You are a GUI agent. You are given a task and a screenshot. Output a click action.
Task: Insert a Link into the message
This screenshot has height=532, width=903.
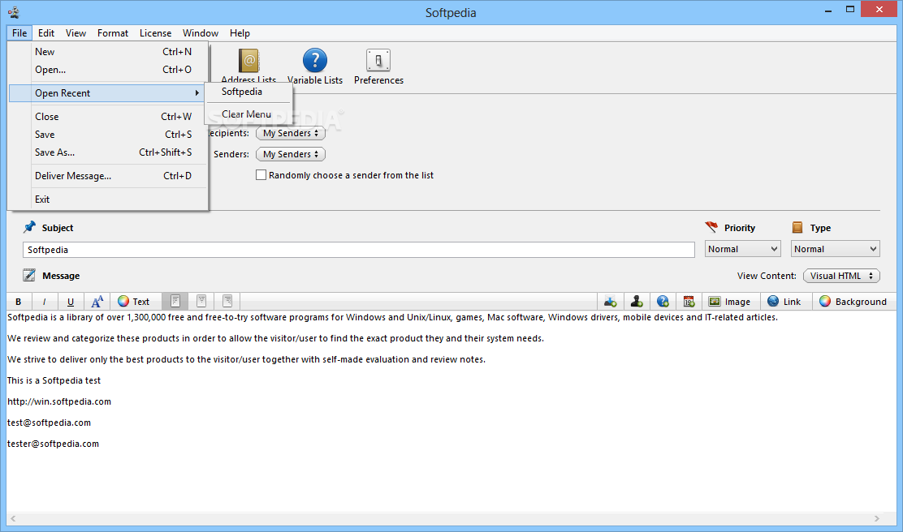(x=784, y=302)
